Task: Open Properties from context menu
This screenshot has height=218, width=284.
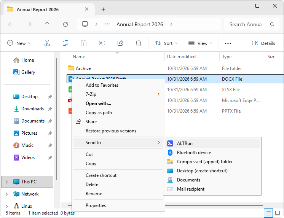Action: tap(118, 205)
